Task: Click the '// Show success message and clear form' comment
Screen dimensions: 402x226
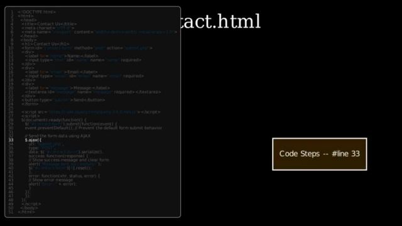Action: tap(68, 160)
